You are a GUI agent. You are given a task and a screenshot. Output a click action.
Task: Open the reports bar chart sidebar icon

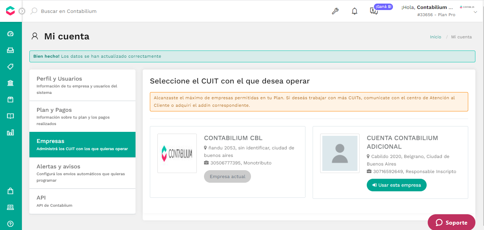[10, 133]
